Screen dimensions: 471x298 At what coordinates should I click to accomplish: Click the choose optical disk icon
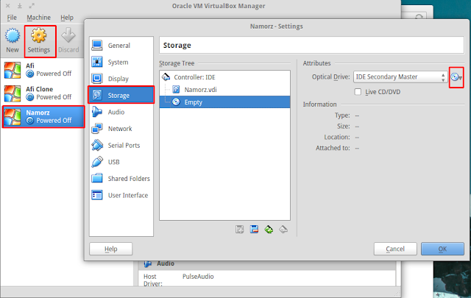pos(456,77)
